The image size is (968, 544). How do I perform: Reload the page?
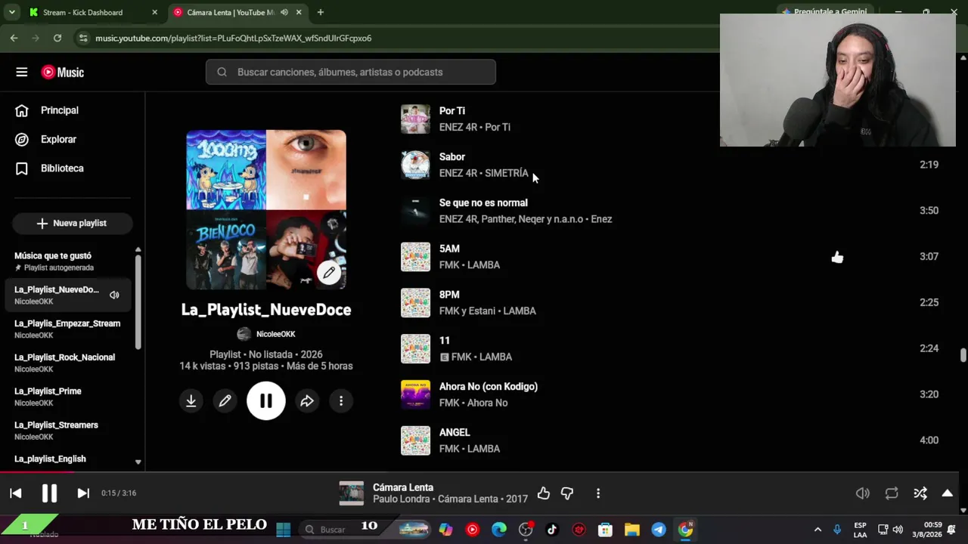tap(57, 38)
